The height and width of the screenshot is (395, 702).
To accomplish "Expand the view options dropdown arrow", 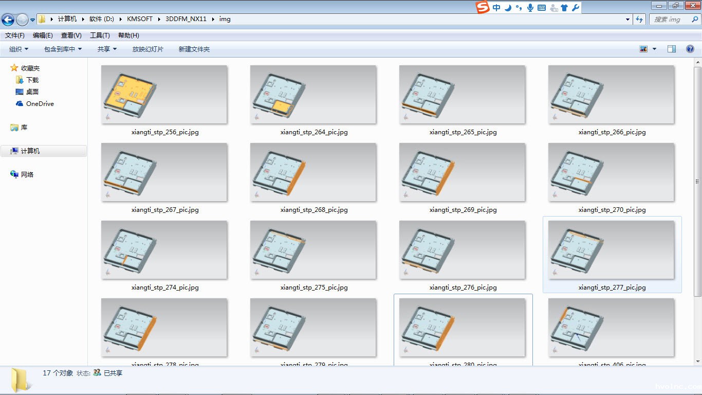I will (x=654, y=49).
